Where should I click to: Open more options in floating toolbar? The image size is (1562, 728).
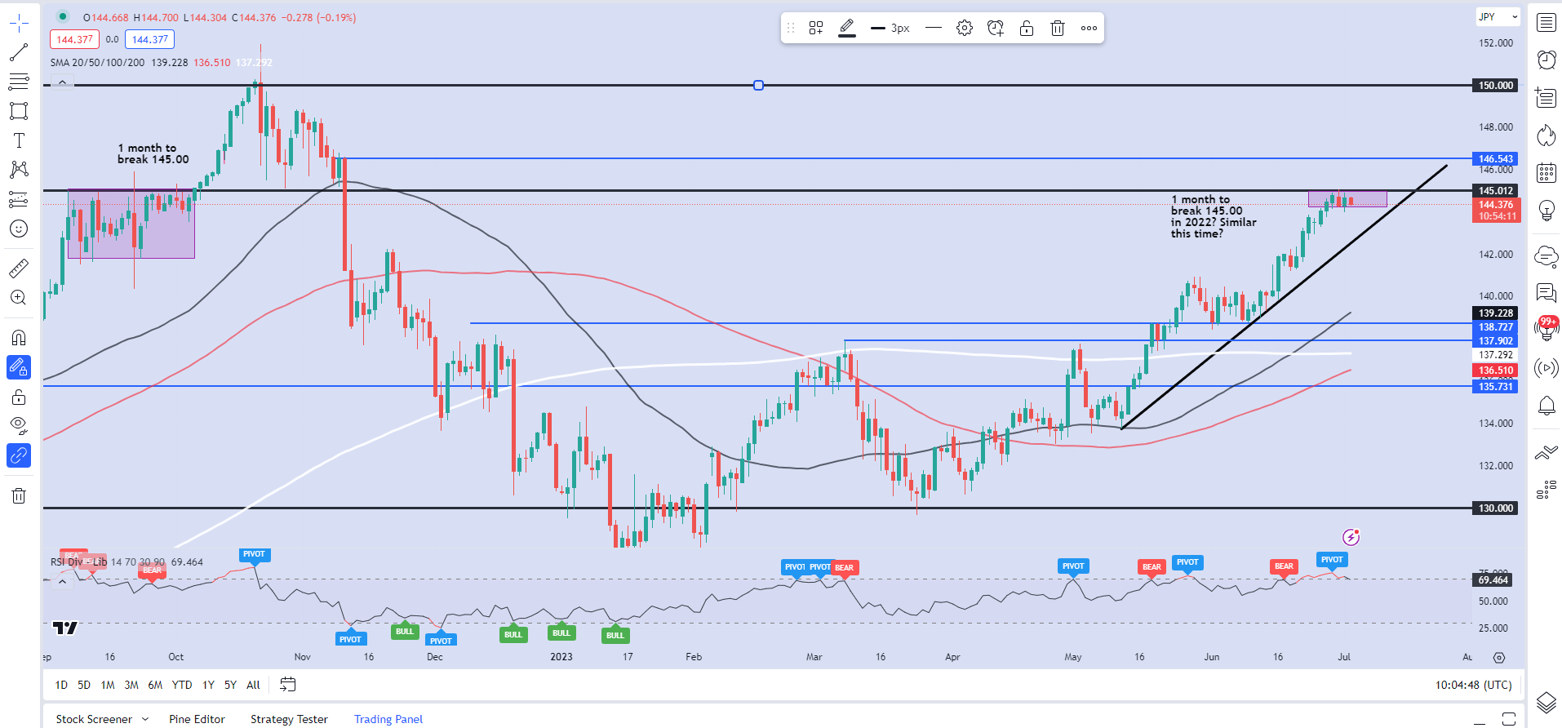(1089, 28)
